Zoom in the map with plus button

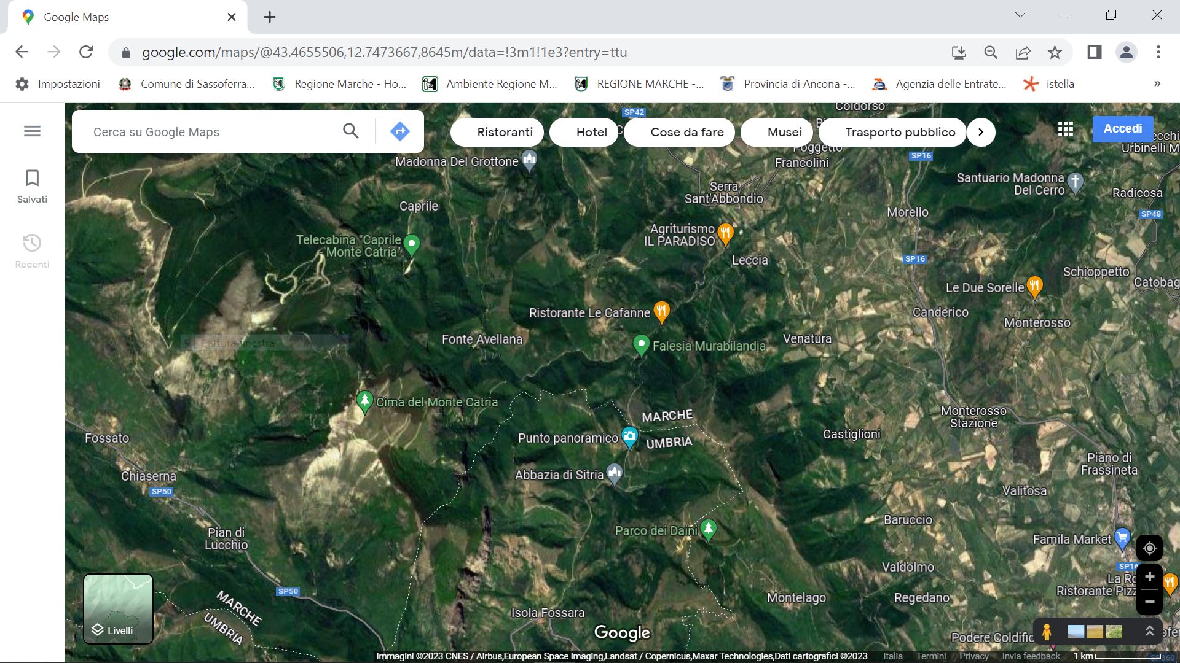coord(1149,577)
